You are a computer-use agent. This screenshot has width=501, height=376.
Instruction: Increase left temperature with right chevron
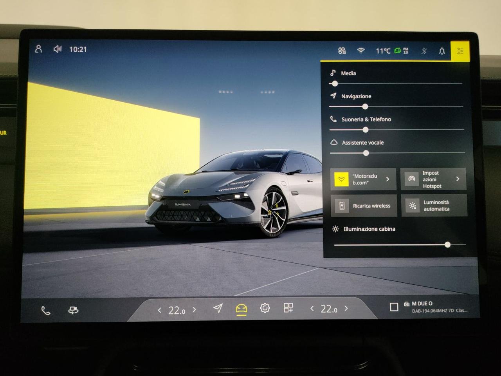pyautogui.click(x=194, y=310)
